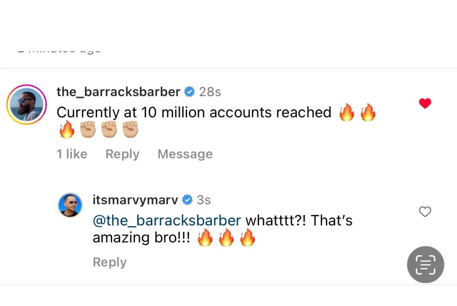Click the @the_barracksbarber mention in reply
The width and height of the screenshot is (457, 306).
[x=167, y=220]
